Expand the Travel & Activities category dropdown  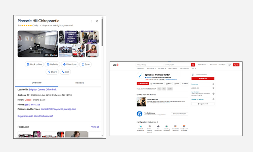(185, 68)
